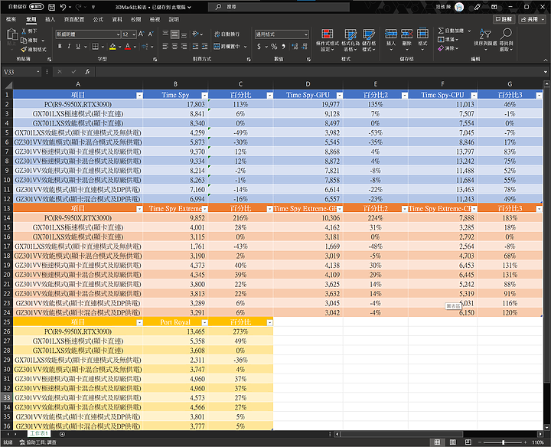Open the font size dropdown
Viewport: 551px width, 447px height.
pyautogui.click(x=134, y=34)
